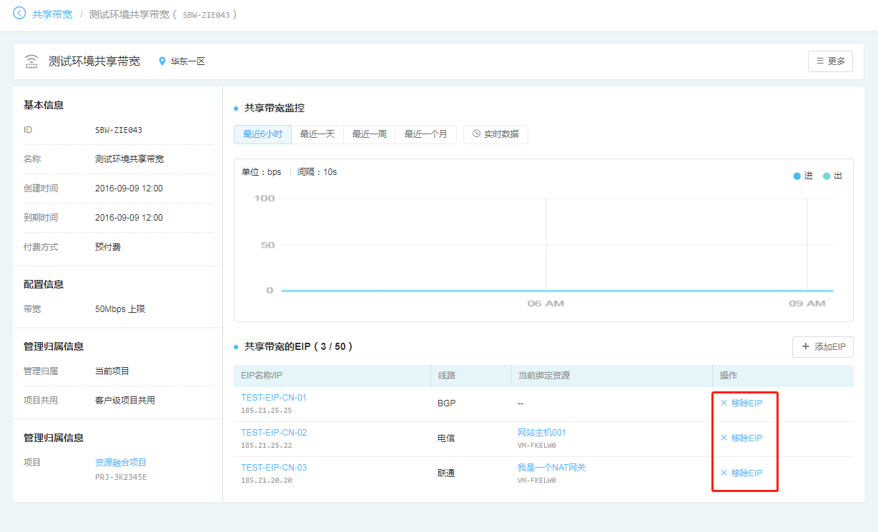Open the 更多 menu button
This screenshot has height=532, width=878.
(x=830, y=61)
